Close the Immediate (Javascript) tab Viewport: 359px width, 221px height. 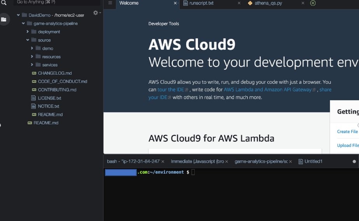point(227,162)
